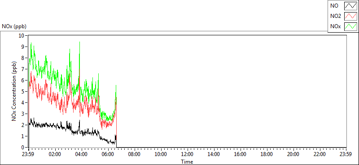Screen dimensions: 359x165
Task: Click the NO black line legend swatch
Action: click(350, 6)
